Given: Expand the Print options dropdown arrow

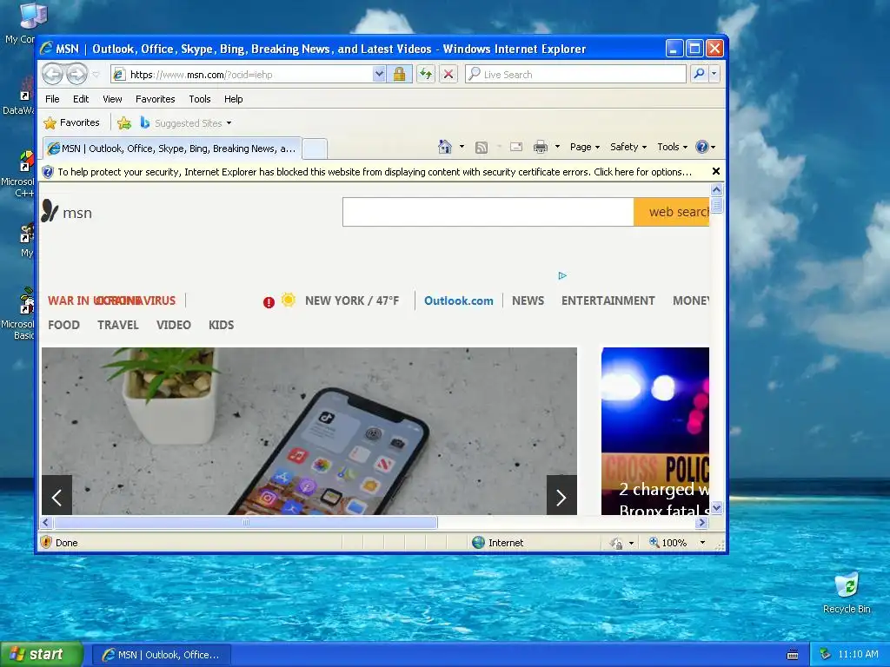Looking at the screenshot, I should click(557, 147).
